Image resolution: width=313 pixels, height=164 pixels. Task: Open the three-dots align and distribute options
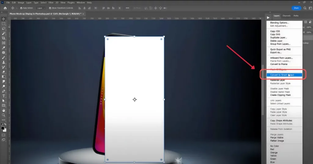tap(127, 8)
